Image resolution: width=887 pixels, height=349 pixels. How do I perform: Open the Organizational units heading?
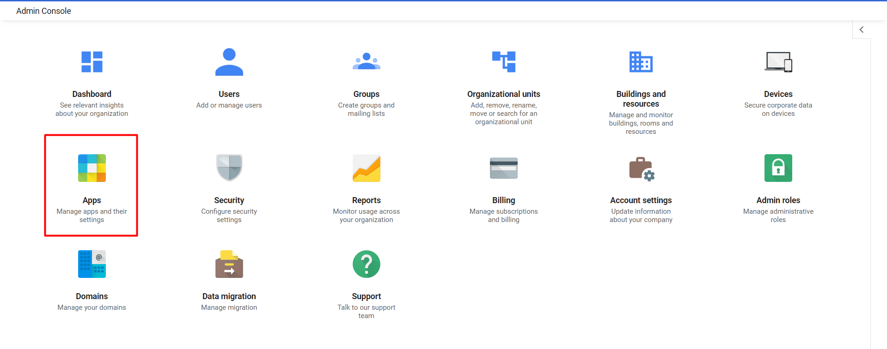pyautogui.click(x=504, y=94)
